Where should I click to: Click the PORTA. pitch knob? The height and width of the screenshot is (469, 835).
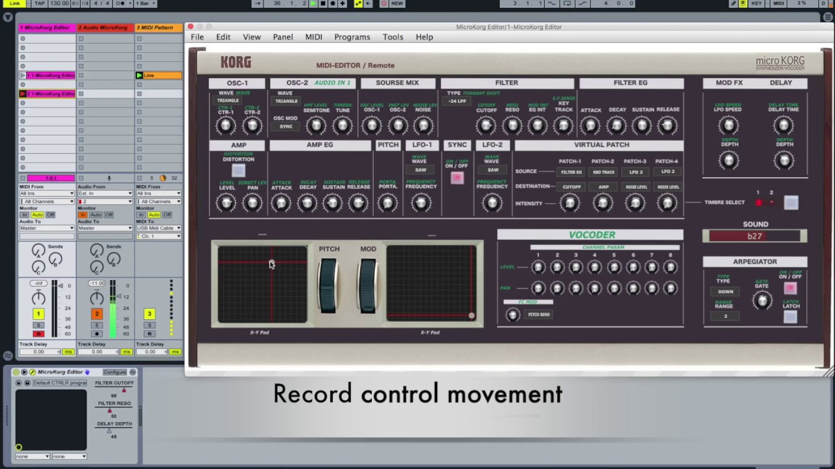(x=387, y=203)
